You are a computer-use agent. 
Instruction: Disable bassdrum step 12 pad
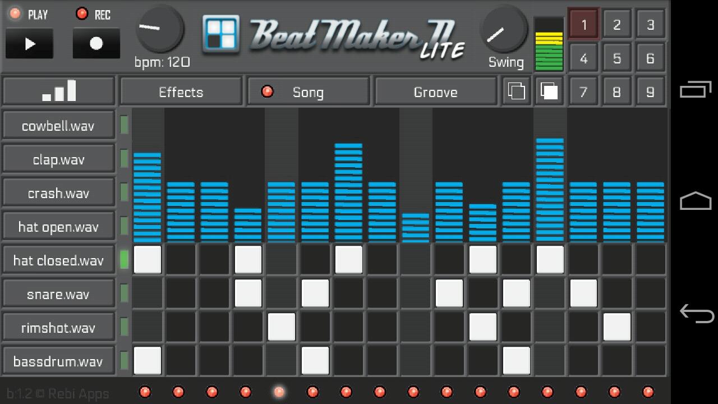[x=516, y=360]
